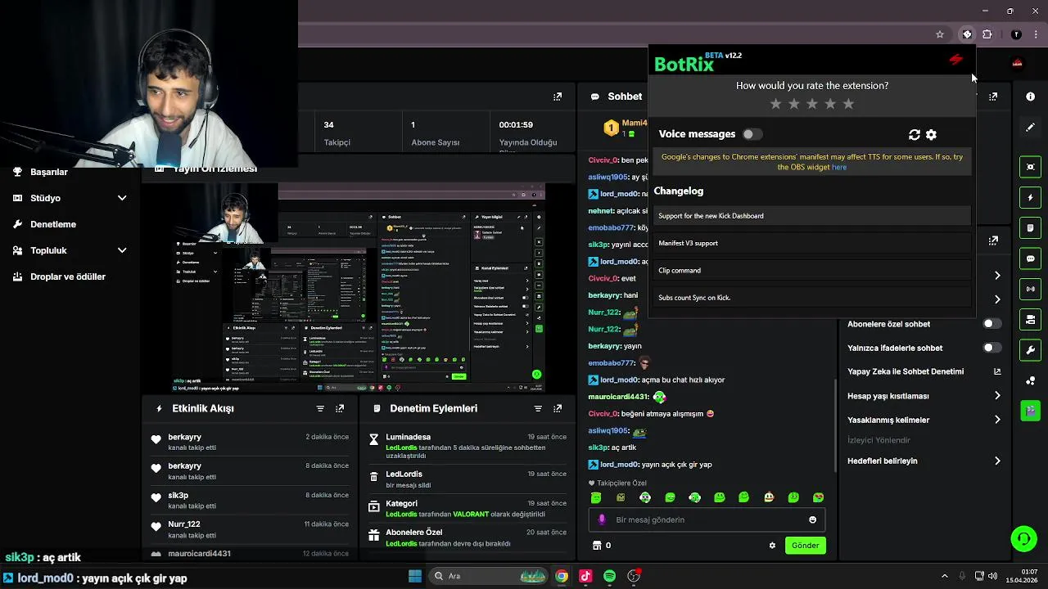
Task: Open Yapay Zeka ile Sohbet Denetimi link
Action: [924, 371]
